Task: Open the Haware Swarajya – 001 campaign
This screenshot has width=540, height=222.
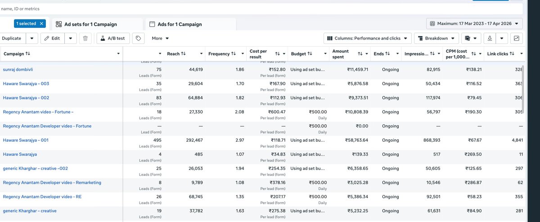Action: coord(26,140)
